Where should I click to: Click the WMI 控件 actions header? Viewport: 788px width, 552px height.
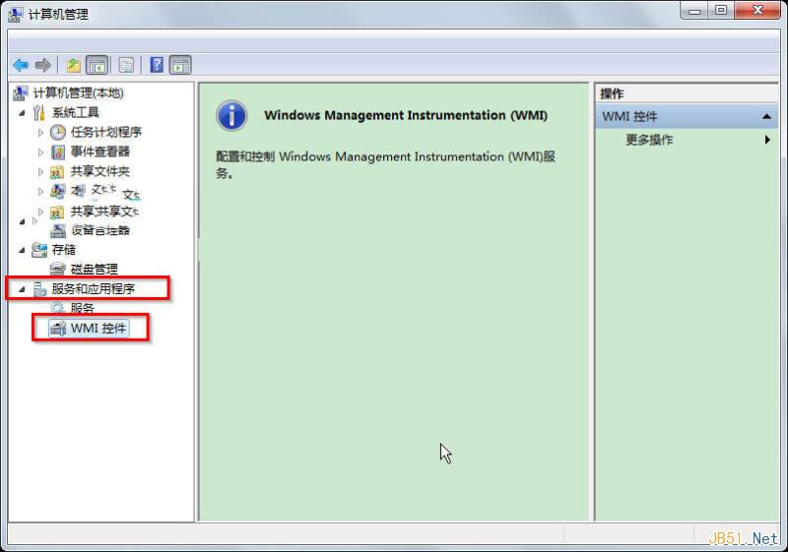687,116
